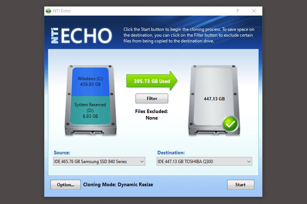This screenshot has width=307, height=204.
Task: Click 'Cloning Mode: Dynamic Resize' text
Action: [118, 185]
